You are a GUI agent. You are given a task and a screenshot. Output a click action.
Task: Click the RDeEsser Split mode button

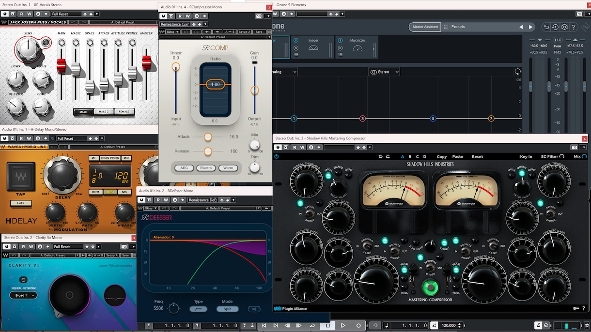point(227,309)
